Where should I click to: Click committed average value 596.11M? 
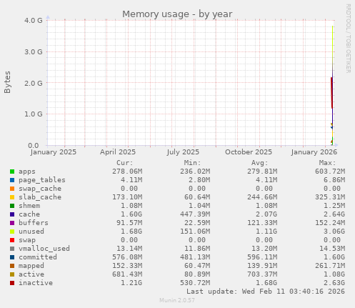[x=262, y=257]
